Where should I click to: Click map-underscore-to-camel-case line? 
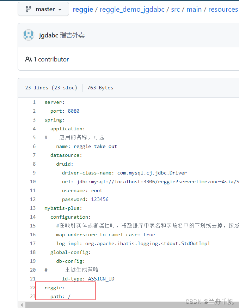pos(105,235)
